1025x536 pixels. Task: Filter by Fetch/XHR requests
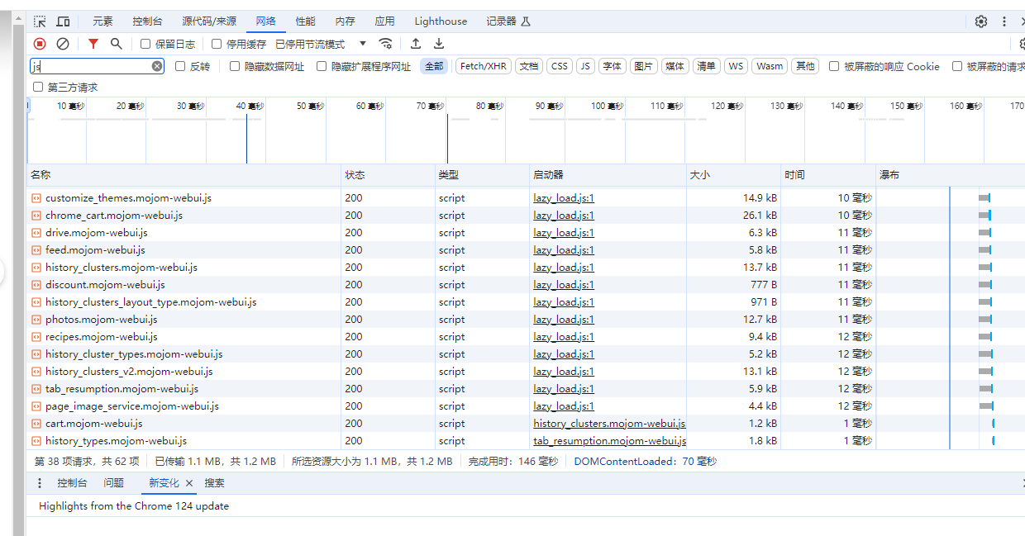pyautogui.click(x=483, y=66)
